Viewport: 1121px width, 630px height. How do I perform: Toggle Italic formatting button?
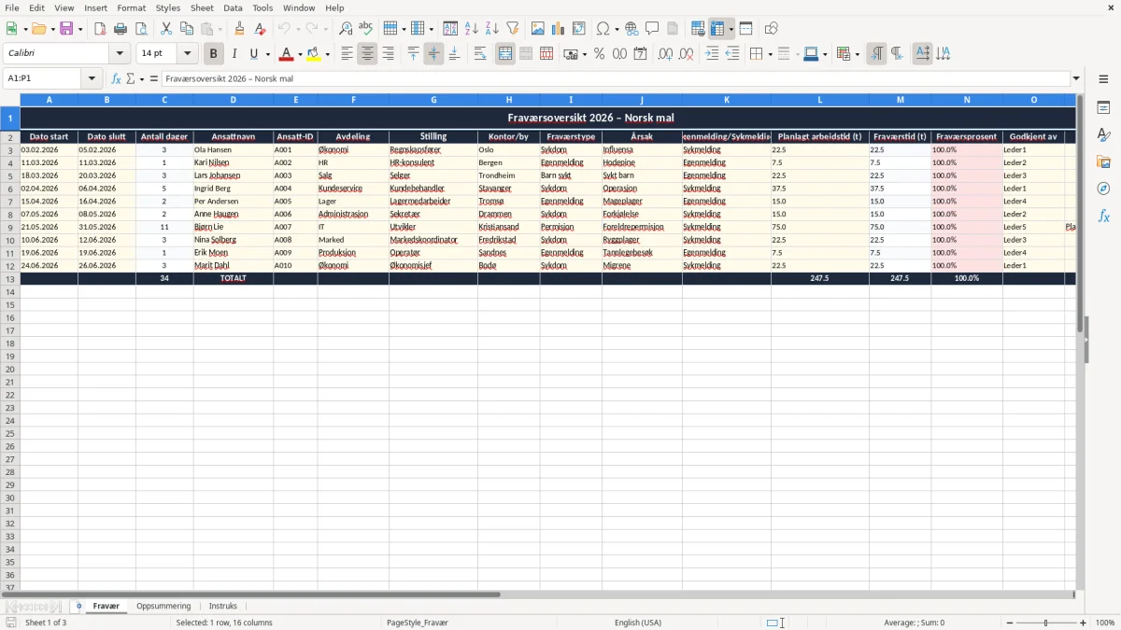[x=234, y=54]
